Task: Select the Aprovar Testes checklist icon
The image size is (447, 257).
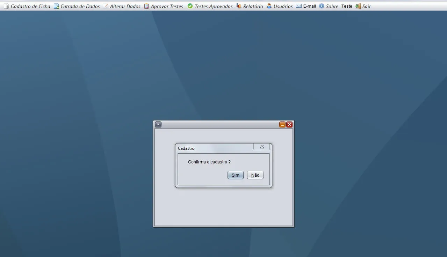Action: click(146, 6)
